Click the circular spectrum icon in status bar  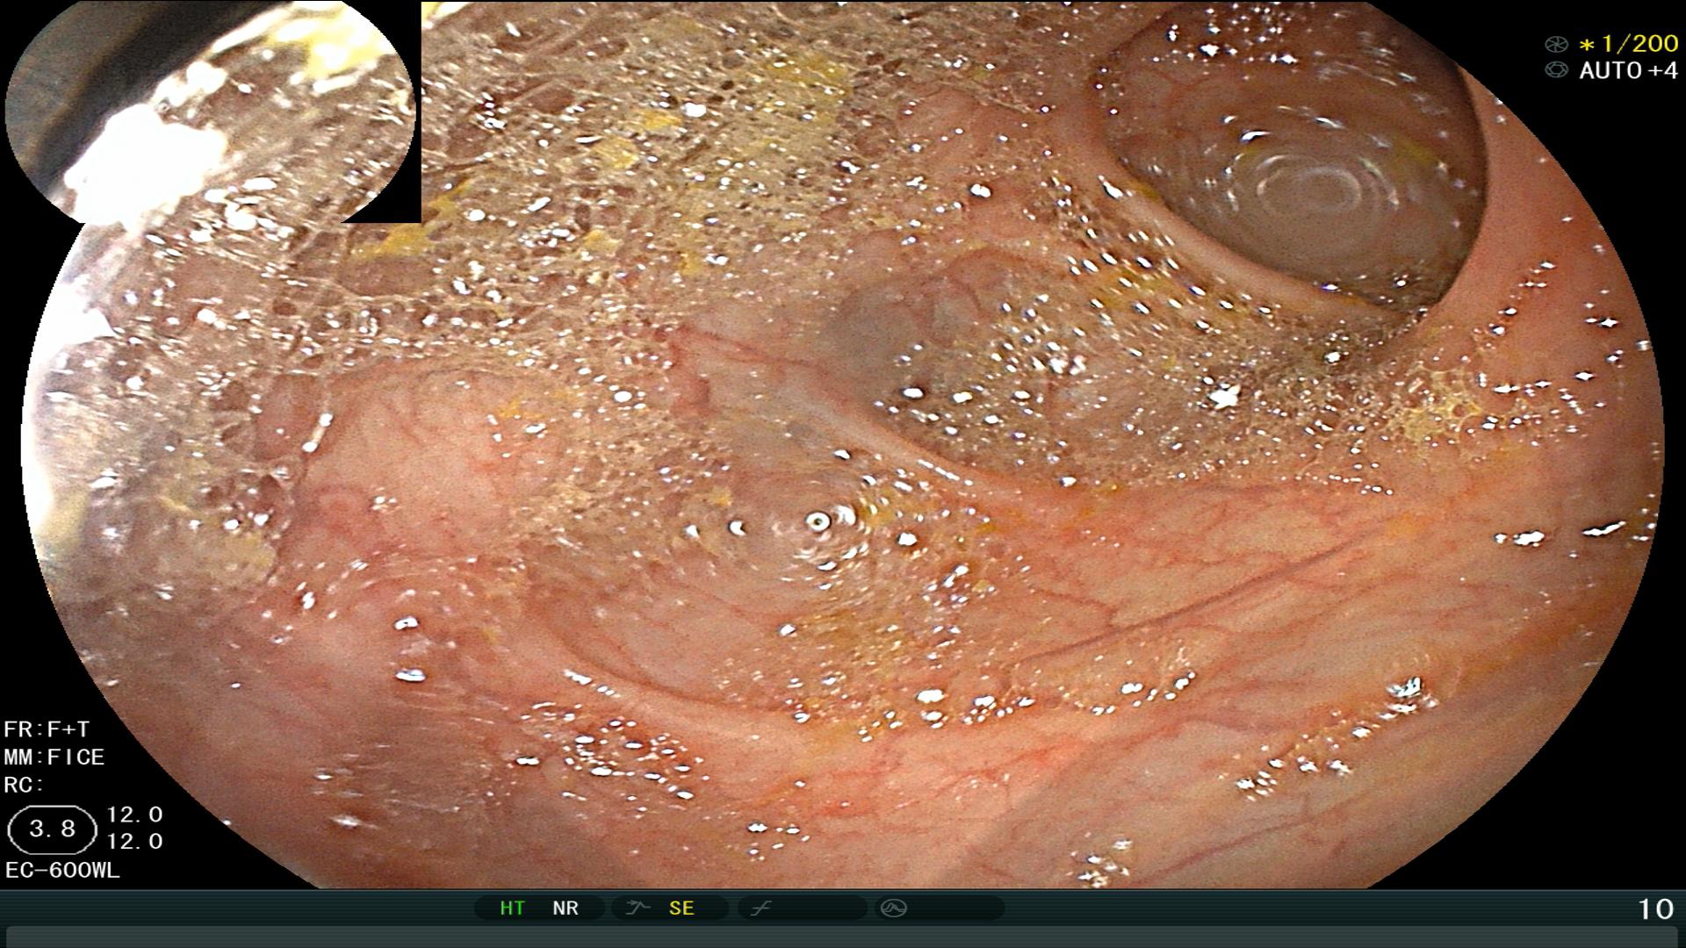894,908
